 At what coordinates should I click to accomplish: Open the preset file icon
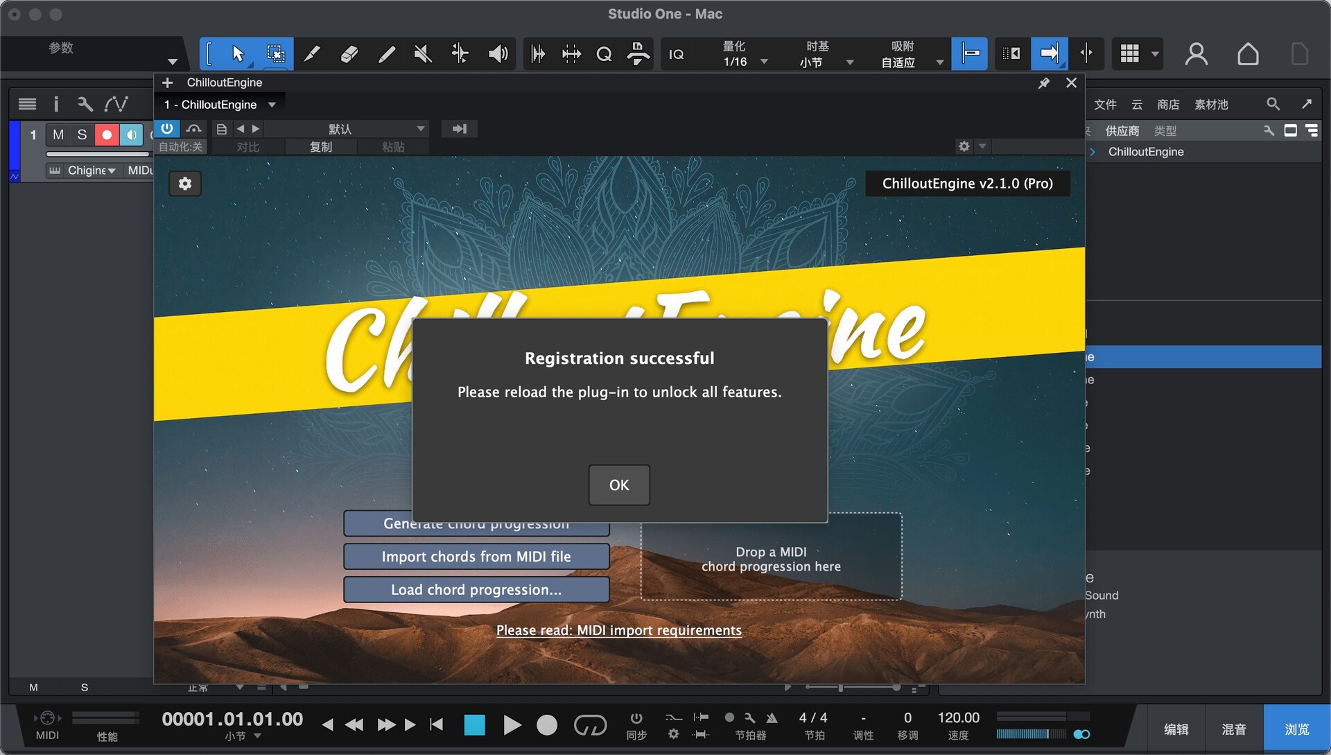point(222,129)
